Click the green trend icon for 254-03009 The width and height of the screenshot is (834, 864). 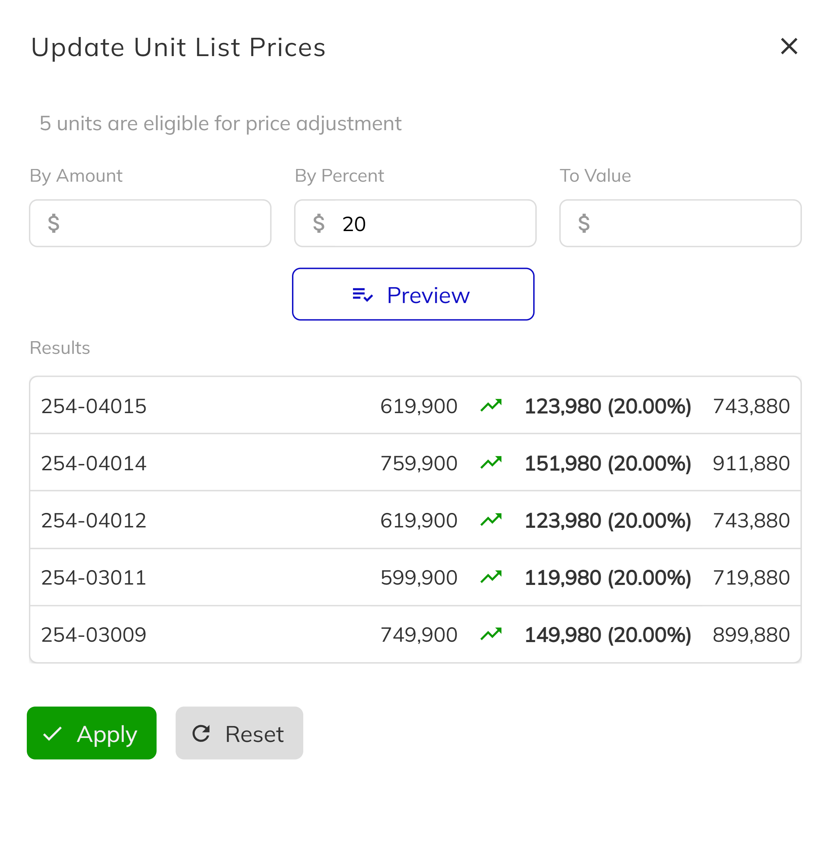(x=491, y=634)
